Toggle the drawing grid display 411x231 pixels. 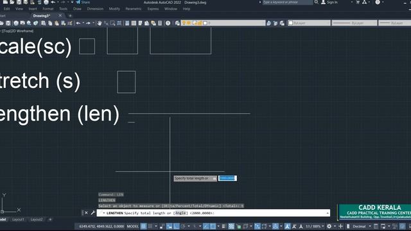[143, 227]
